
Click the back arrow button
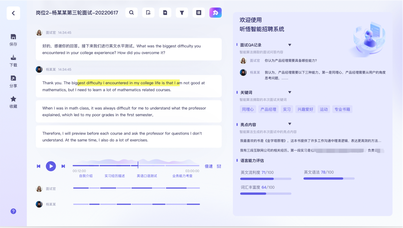13,13
